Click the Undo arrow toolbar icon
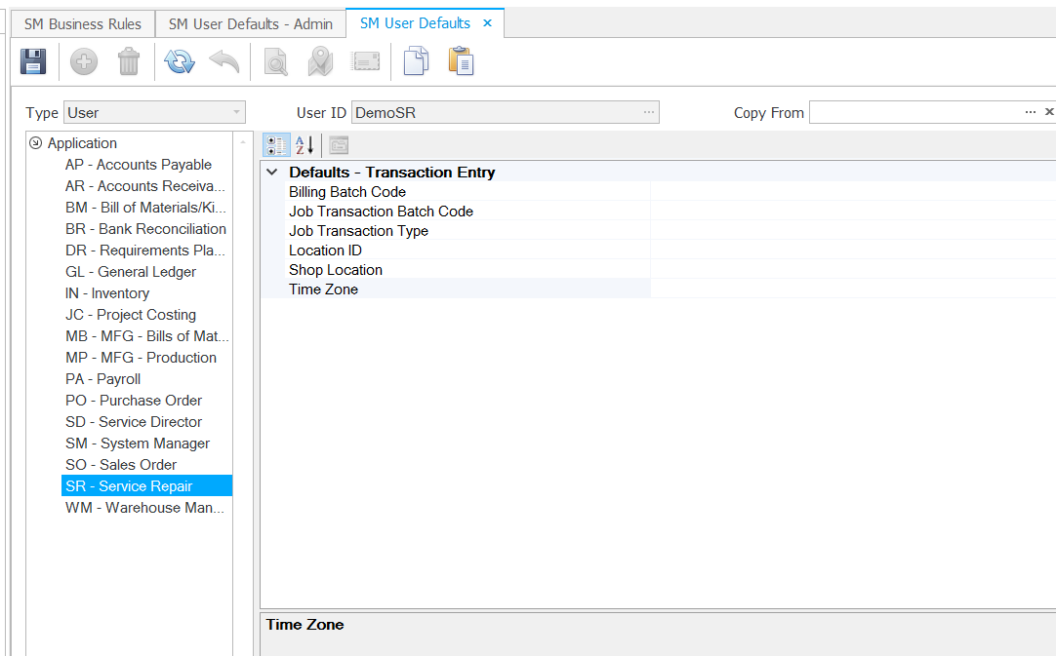 point(223,62)
